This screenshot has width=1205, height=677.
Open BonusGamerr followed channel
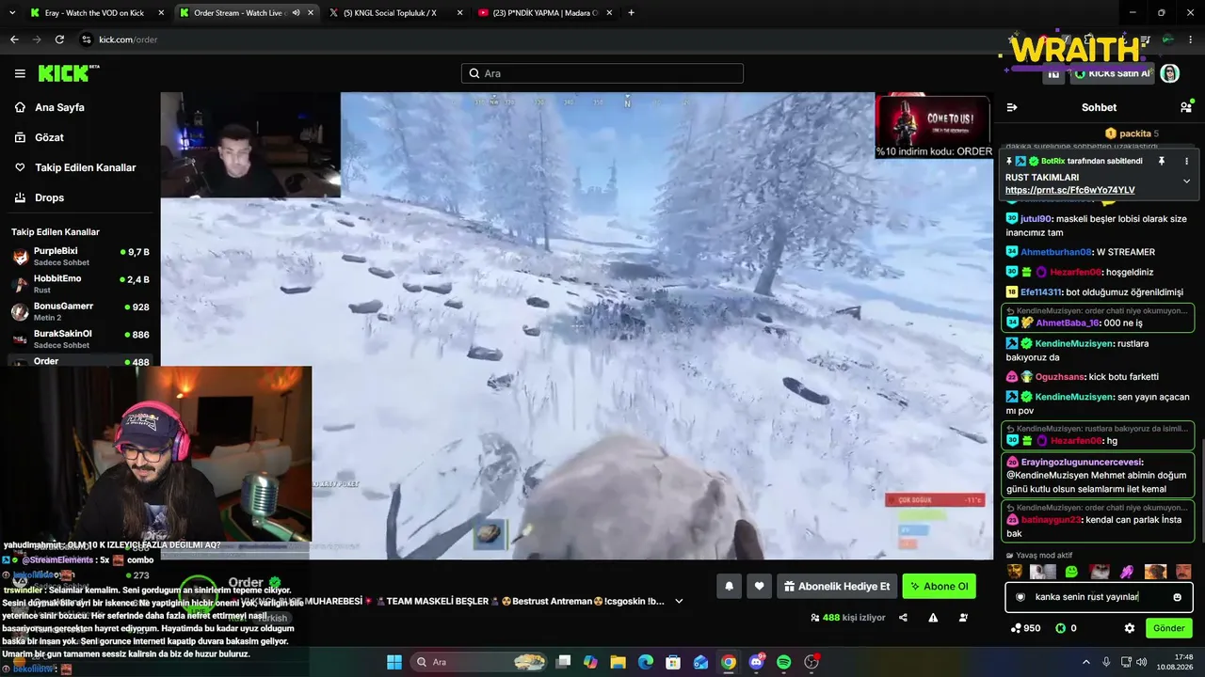pyautogui.click(x=80, y=311)
